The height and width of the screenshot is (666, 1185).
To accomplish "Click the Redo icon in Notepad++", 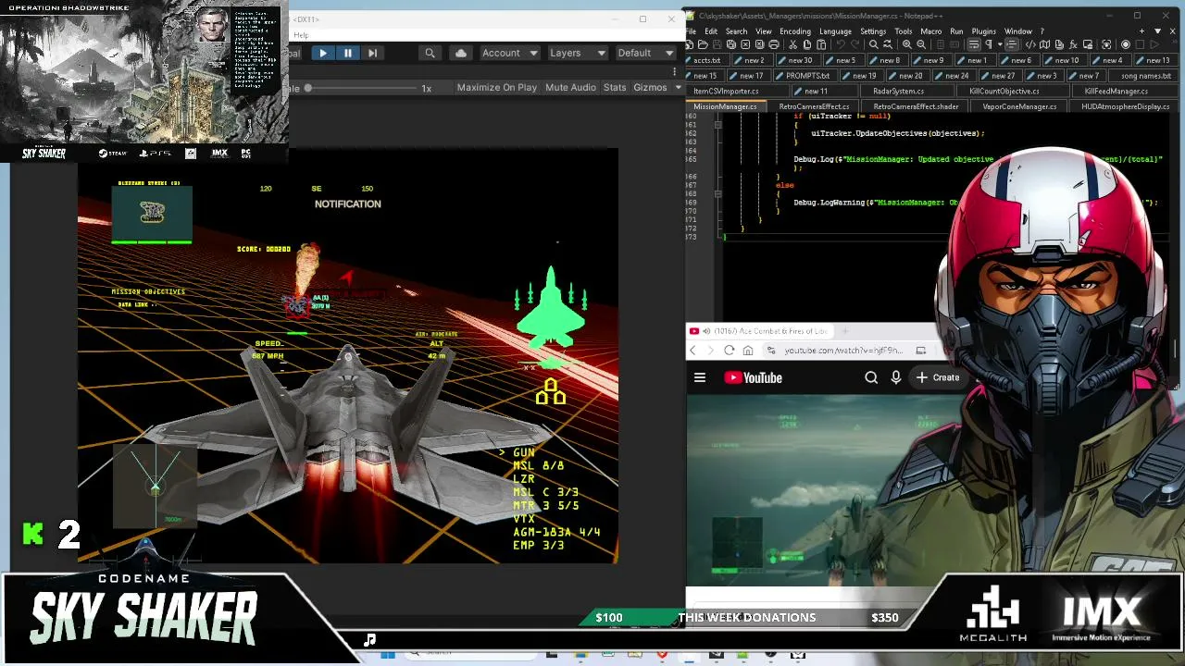I will click(x=854, y=44).
